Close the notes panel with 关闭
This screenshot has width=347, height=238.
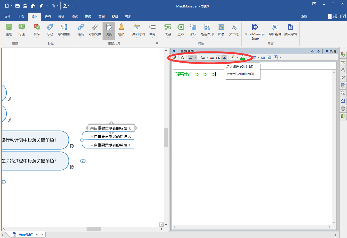331,51
